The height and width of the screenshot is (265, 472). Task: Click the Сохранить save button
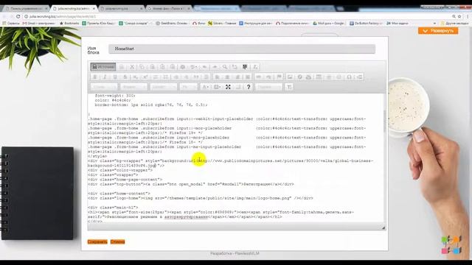click(x=97, y=241)
